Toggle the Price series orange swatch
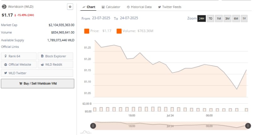Viewport: 259px width, 135px height. (87, 31)
